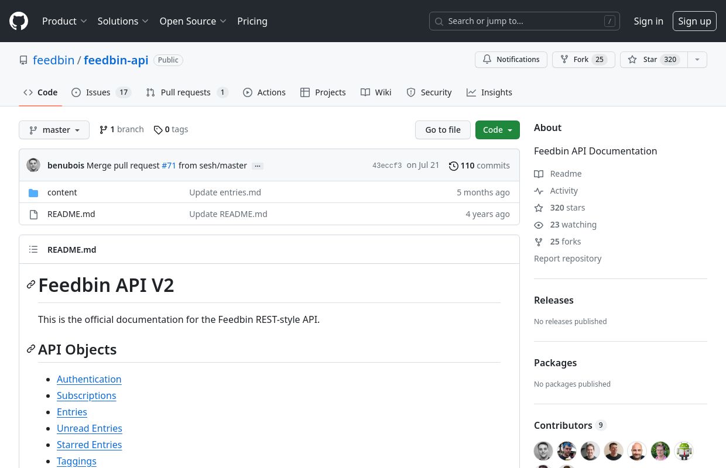Image resolution: width=726 pixels, height=468 pixels.
Task: View the 110 commits history
Action: pyautogui.click(x=480, y=166)
